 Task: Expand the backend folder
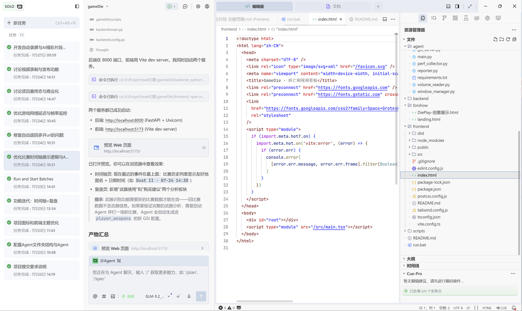pos(405,98)
